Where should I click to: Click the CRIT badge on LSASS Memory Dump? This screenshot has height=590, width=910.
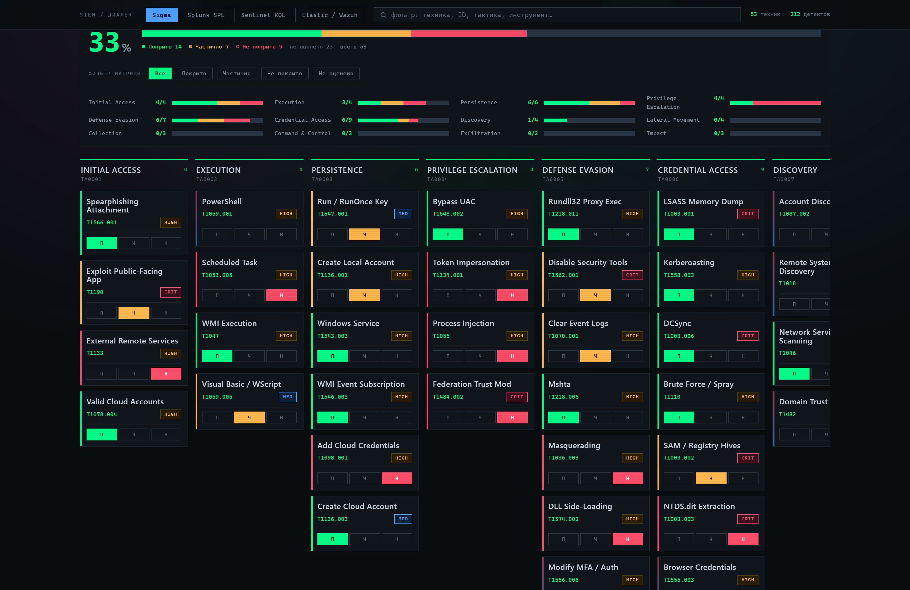coord(748,214)
